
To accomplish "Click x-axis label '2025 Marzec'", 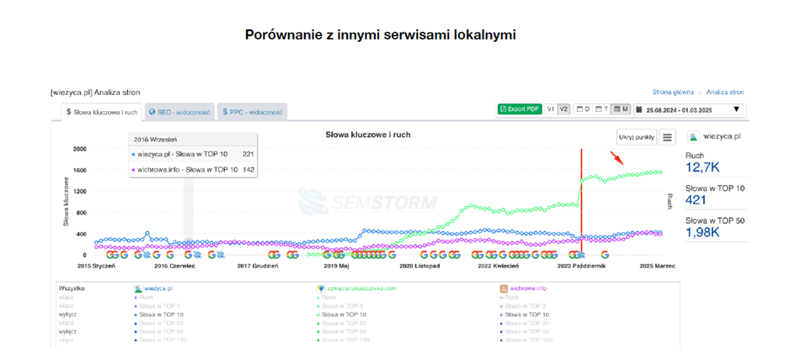I will pos(656,266).
